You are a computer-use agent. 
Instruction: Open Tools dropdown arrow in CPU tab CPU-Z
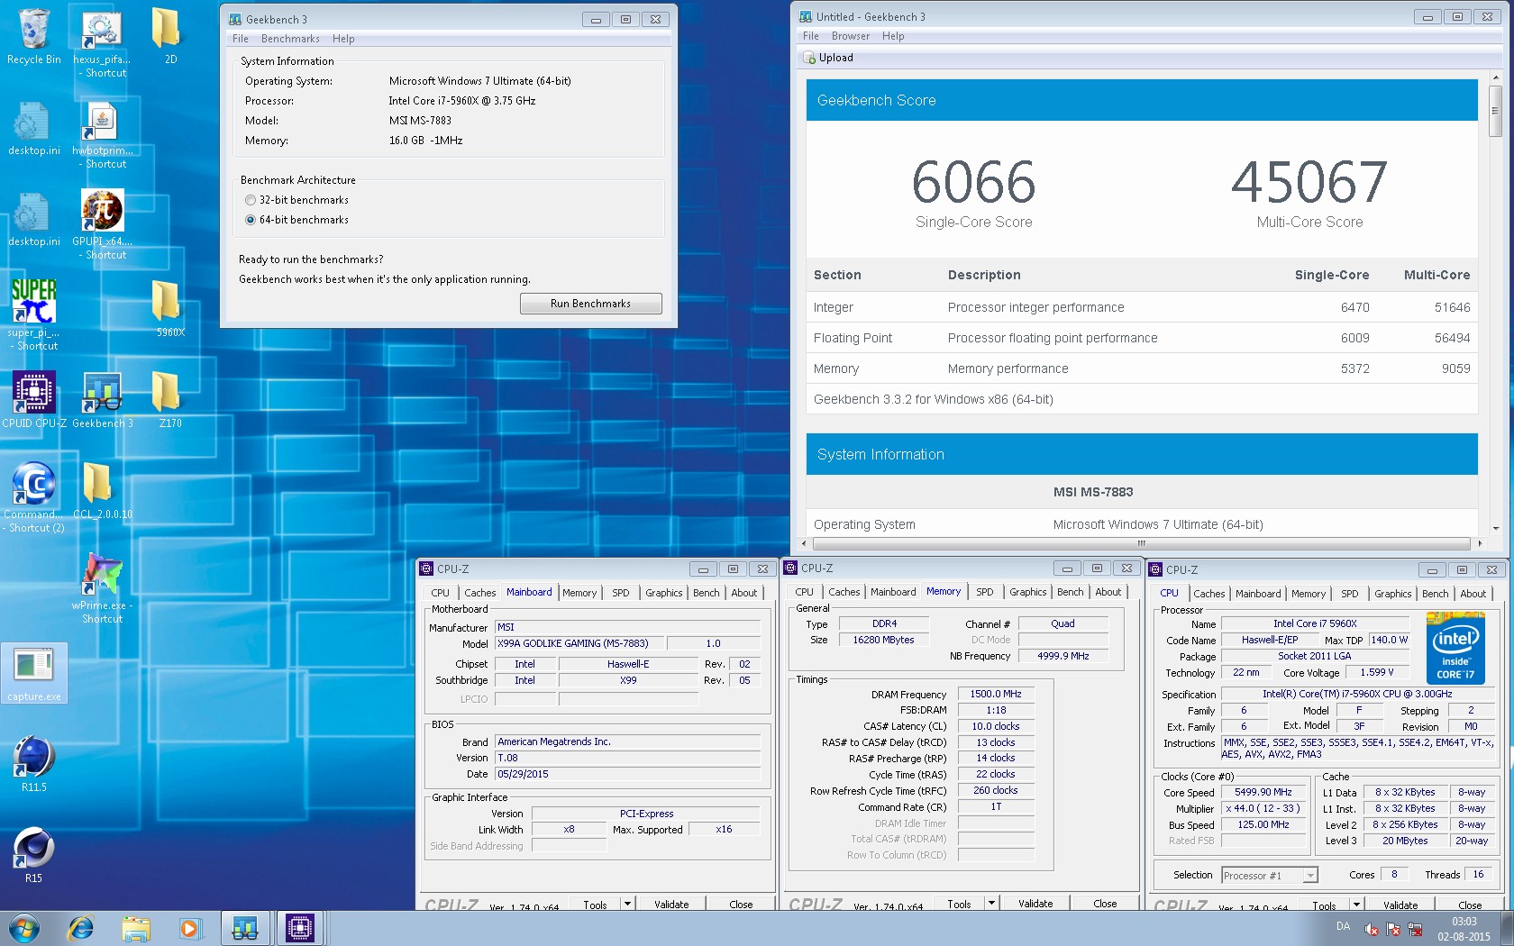click(x=1356, y=904)
